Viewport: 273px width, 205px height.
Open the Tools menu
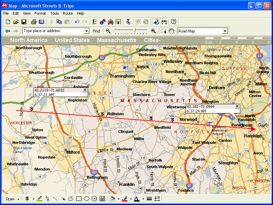tap(55, 13)
